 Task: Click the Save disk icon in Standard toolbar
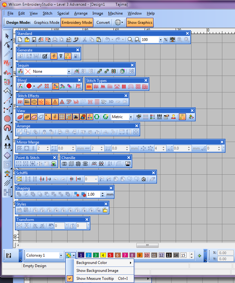[x=34, y=39]
